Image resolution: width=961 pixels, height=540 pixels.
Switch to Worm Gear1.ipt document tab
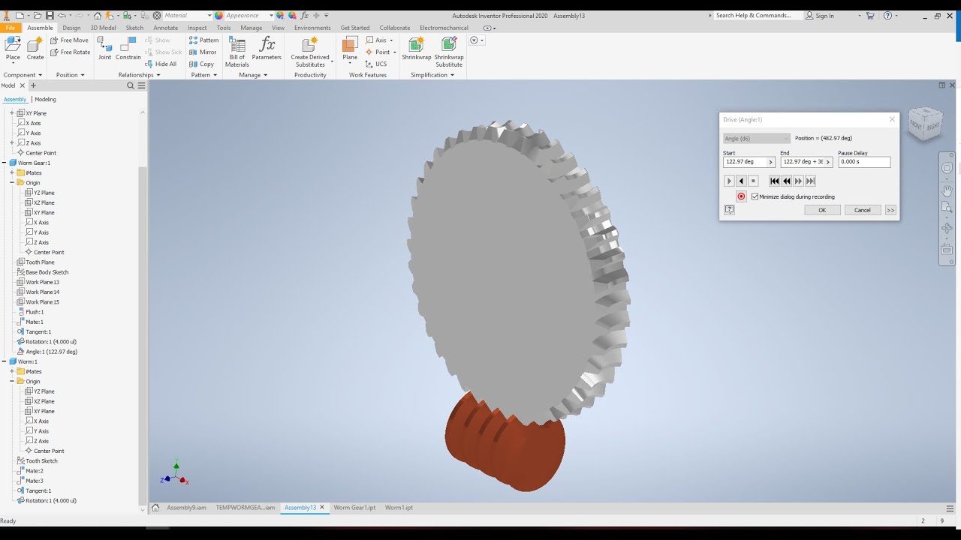tap(354, 508)
